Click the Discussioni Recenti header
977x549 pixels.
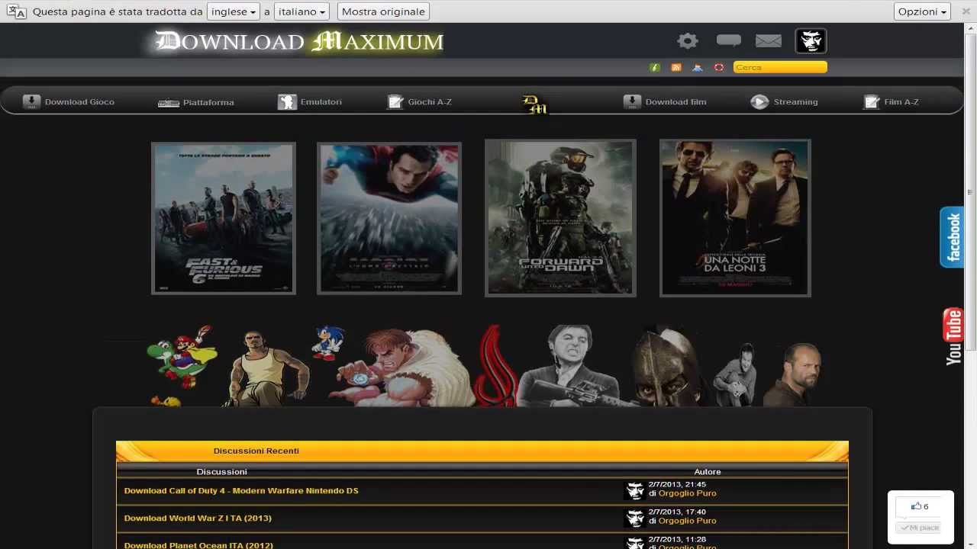[x=256, y=451]
